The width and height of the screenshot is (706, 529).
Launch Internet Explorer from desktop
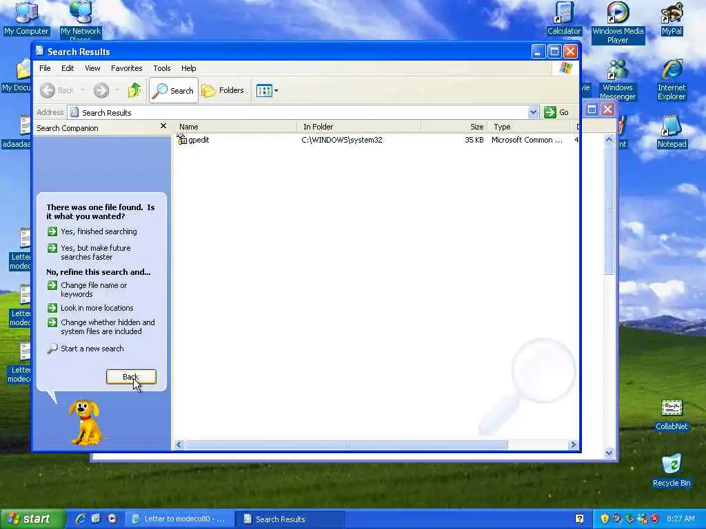click(672, 79)
